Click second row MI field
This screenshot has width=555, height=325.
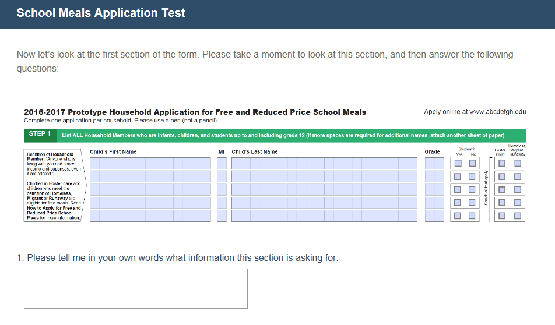222,176
